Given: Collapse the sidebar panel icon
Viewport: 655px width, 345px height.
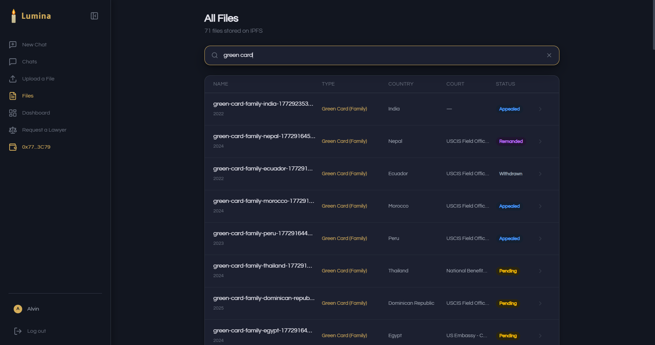Looking at the screenshot, I should pos(95,16).
